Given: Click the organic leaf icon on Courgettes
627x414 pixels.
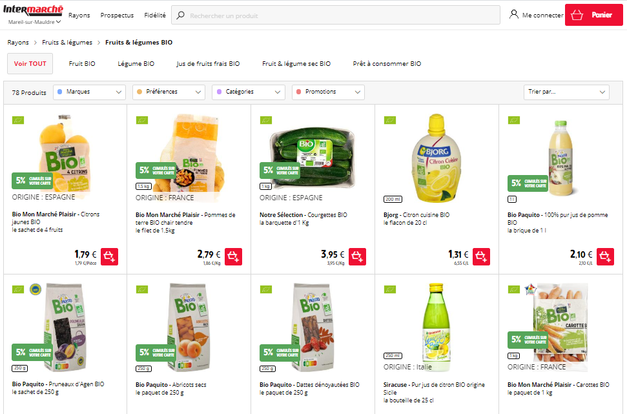Looking at the screenshot, I should pos(266,120).
